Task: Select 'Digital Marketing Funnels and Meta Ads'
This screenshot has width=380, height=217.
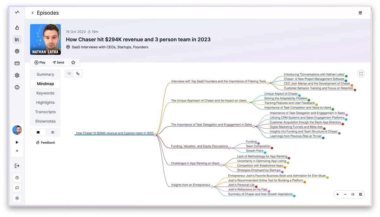Action: coord(296,127)
